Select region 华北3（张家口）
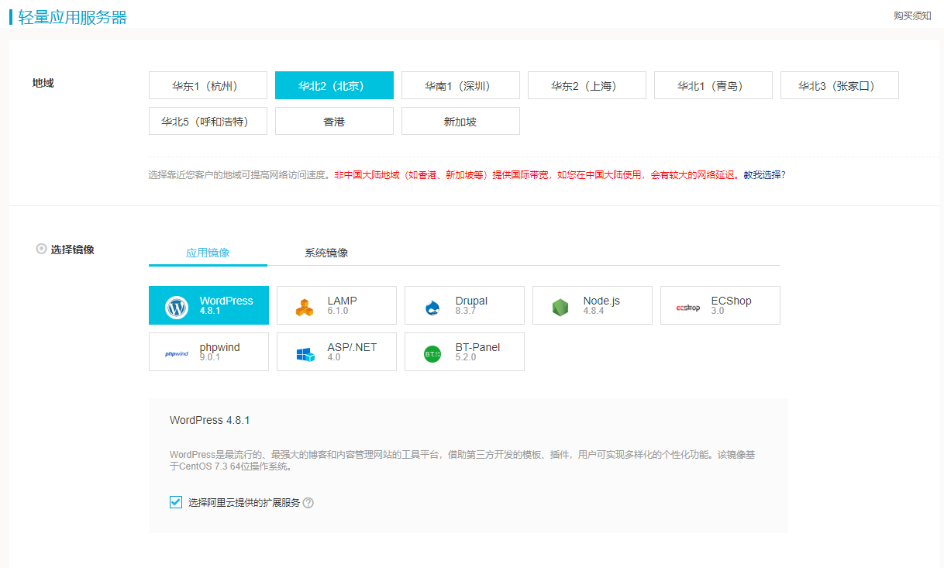944x568 pixels. [x=839, y=85]
